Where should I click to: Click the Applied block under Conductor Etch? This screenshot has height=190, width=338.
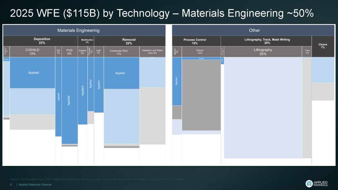[x=121, y=73]
